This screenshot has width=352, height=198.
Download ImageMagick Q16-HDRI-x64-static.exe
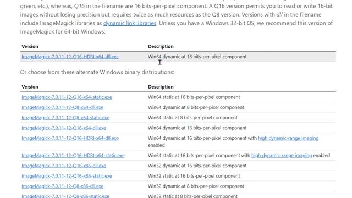[73, 155]
